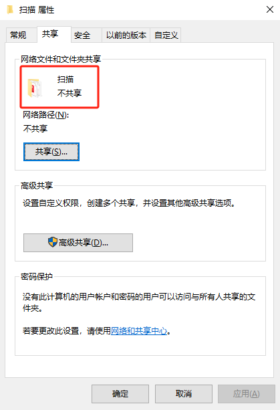Viewport: 280px width, 410px height.
Task: Click the 高级共享 description text
Action: [x=129, y=203]
